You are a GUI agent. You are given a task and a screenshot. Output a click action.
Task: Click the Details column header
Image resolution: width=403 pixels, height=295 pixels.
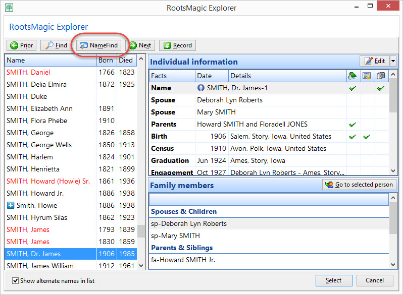click(287, 76)
